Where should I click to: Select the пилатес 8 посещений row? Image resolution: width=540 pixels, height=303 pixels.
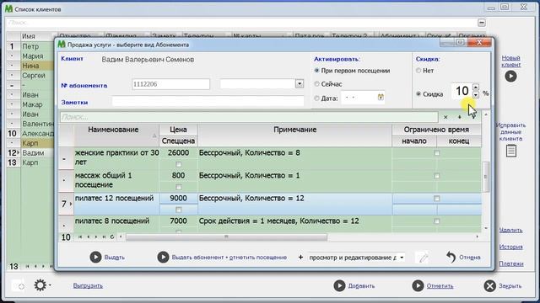click(x=270, y=223)
